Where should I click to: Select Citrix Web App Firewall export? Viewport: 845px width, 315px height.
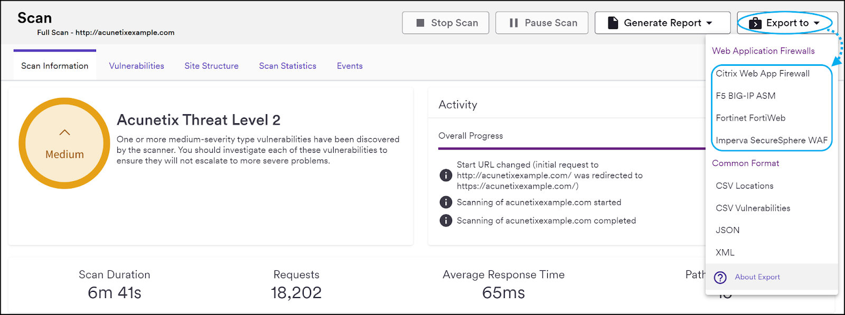click(763, 74)
